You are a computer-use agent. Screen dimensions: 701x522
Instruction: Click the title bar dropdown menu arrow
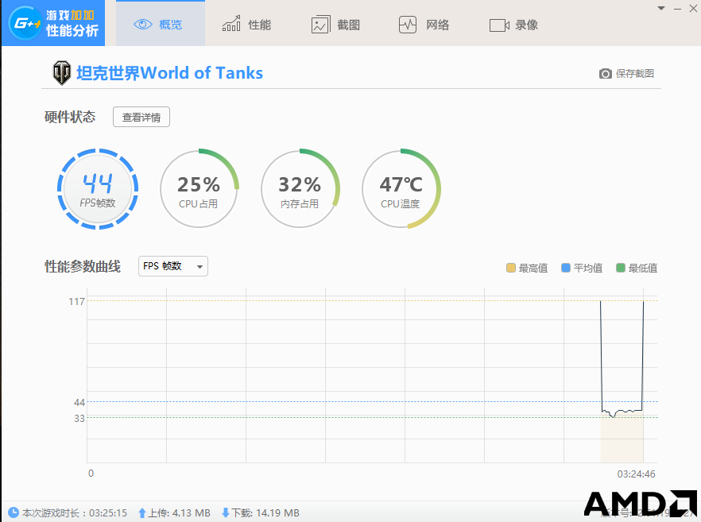(660, 8)
